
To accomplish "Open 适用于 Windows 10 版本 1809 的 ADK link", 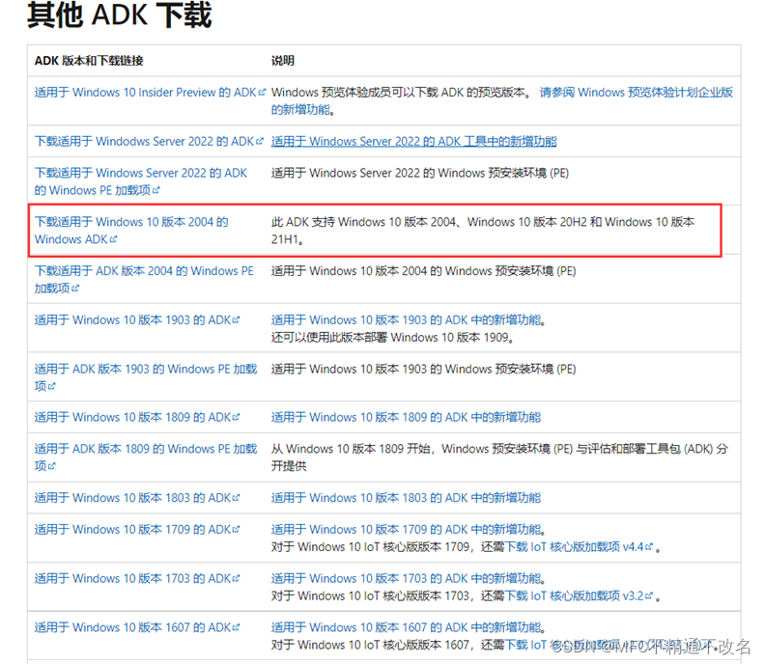I will tap(137, 417).
